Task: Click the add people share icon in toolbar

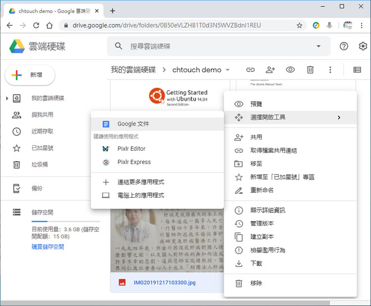Action: (x=270, y=70)
